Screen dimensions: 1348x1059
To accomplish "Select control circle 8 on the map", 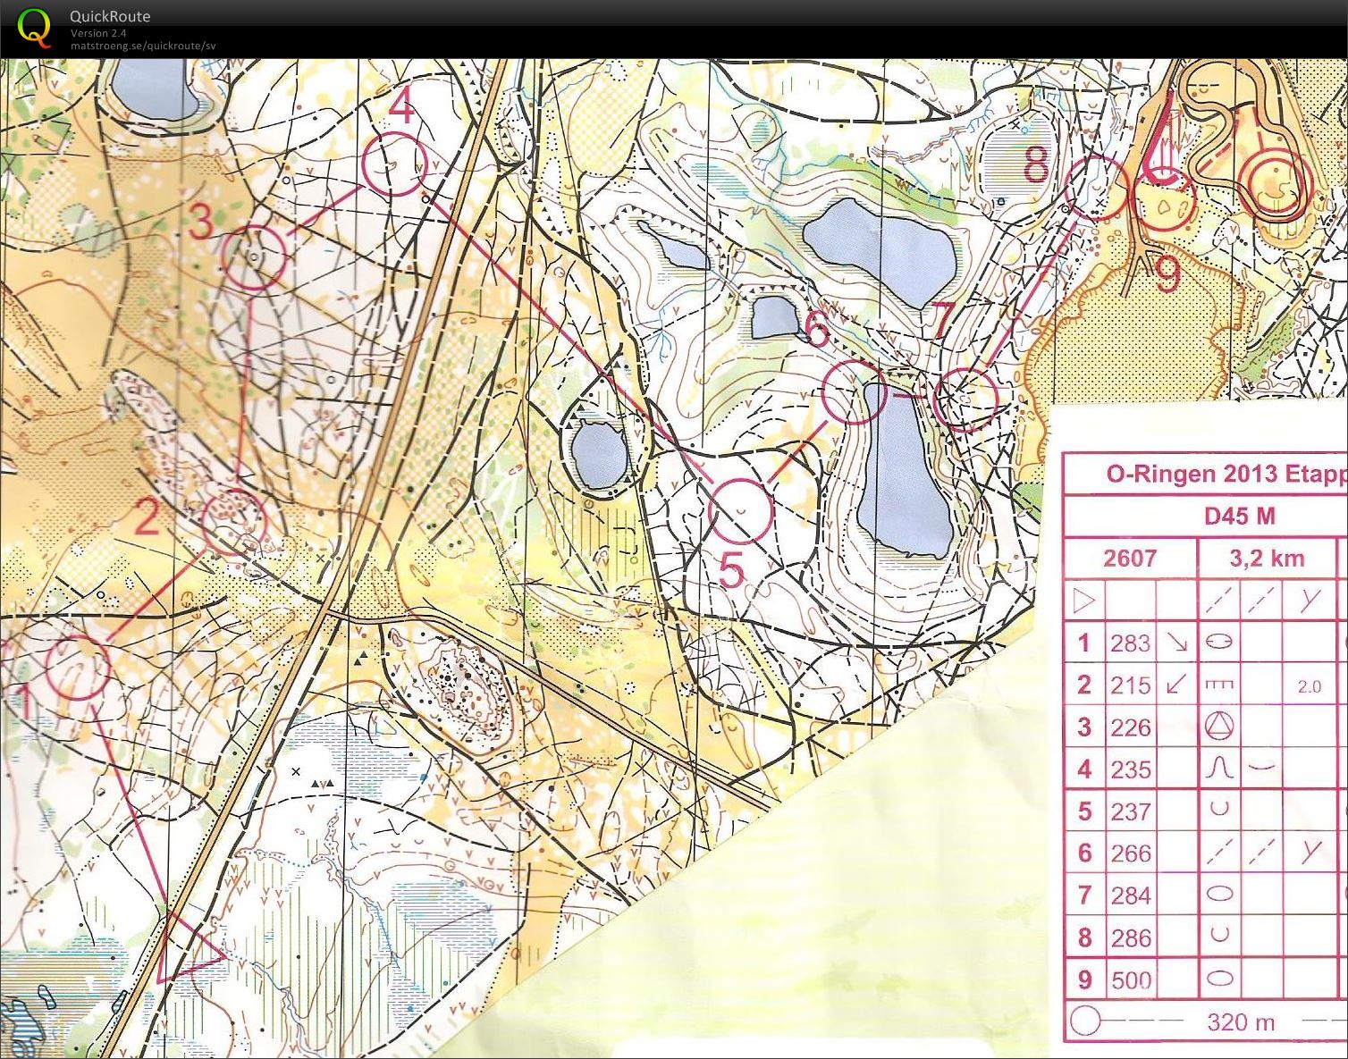I will coord(1099,188).
